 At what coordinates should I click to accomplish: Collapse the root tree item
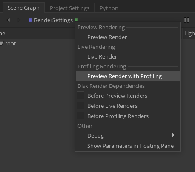[2, 43]
